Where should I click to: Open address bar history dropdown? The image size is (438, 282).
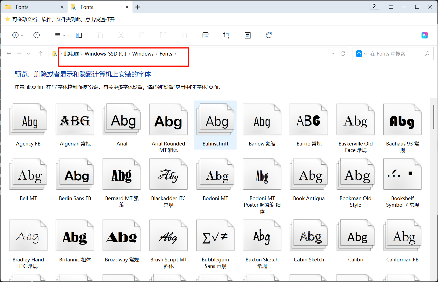pos(333,54)
